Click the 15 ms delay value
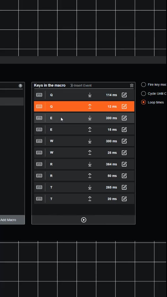Viewport: 167px width, 297px height. (x=112, y=130)
